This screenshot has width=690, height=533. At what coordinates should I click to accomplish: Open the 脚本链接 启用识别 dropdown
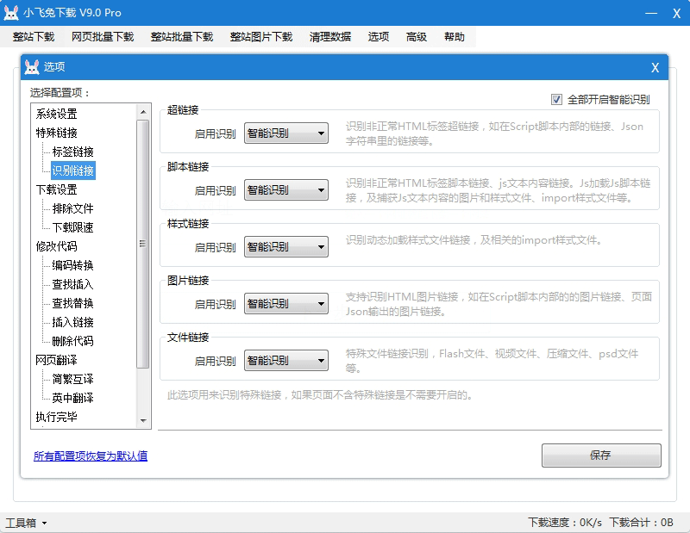[x=286, y=190]
